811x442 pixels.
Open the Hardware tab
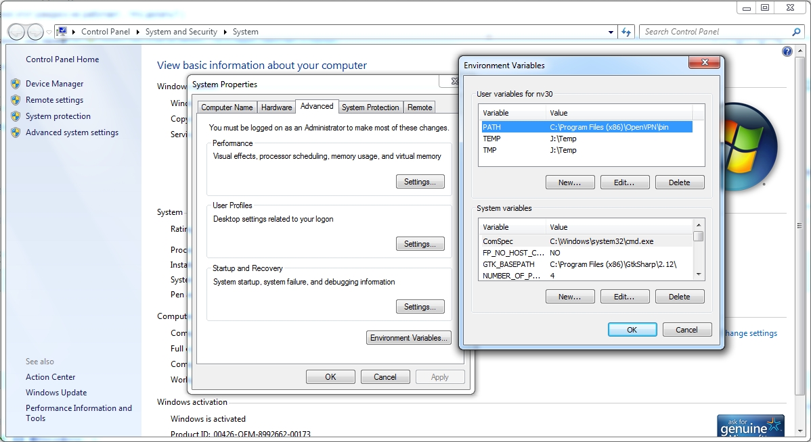coord(276,107)
